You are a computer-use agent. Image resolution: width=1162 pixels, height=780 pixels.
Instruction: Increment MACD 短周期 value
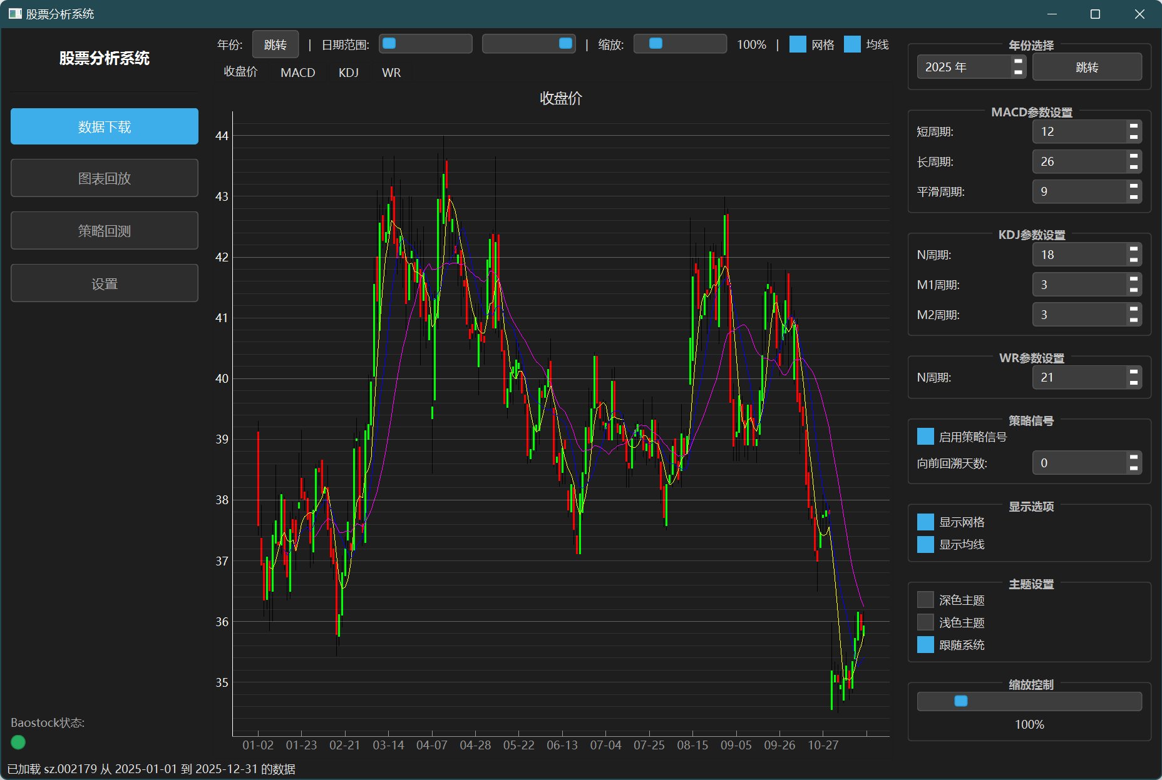point(1133,126)
